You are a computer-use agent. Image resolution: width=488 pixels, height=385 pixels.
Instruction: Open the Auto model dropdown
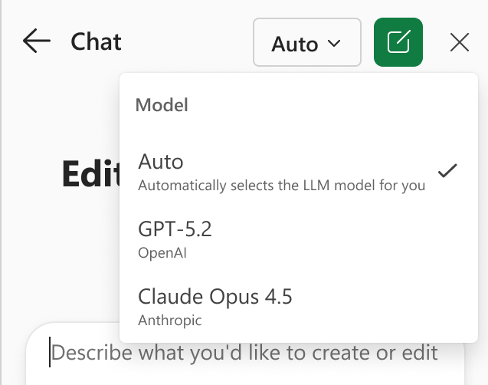[x=307, y=42]
